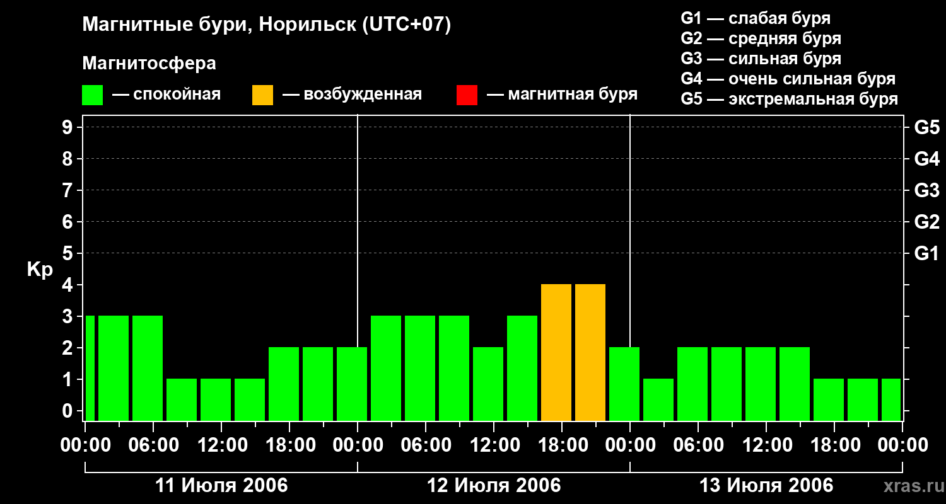
Task: Click the '00:00' label starting 12 Июля
Action: click(x=358, y=445)
